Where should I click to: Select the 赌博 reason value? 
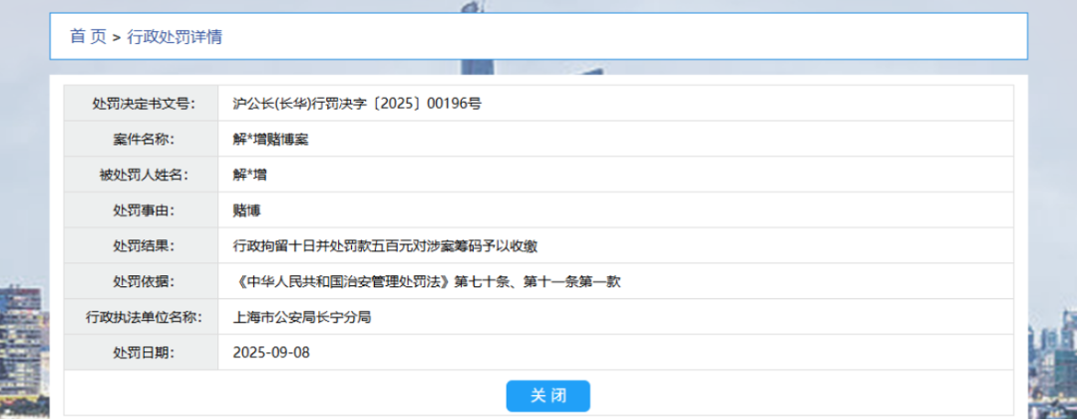point(246,210)
